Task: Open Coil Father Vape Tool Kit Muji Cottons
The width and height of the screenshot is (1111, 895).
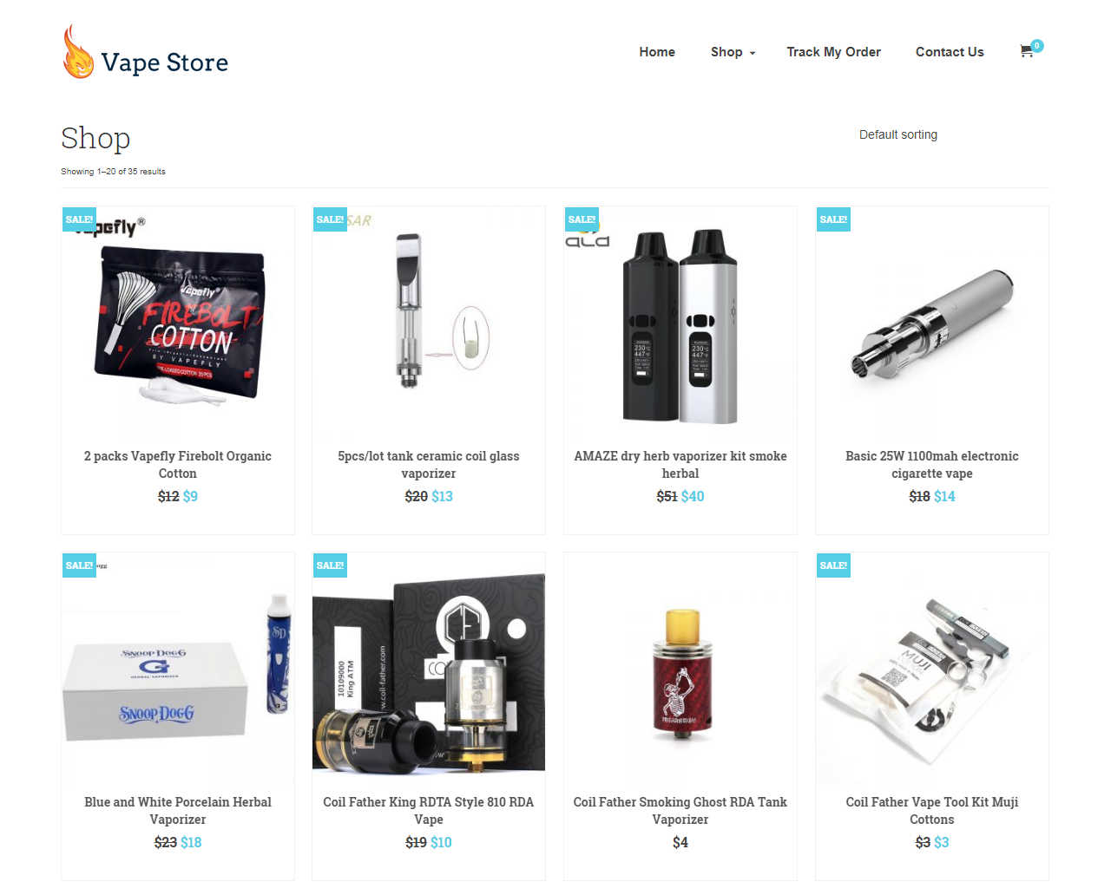Action: [x=932, y=811]
